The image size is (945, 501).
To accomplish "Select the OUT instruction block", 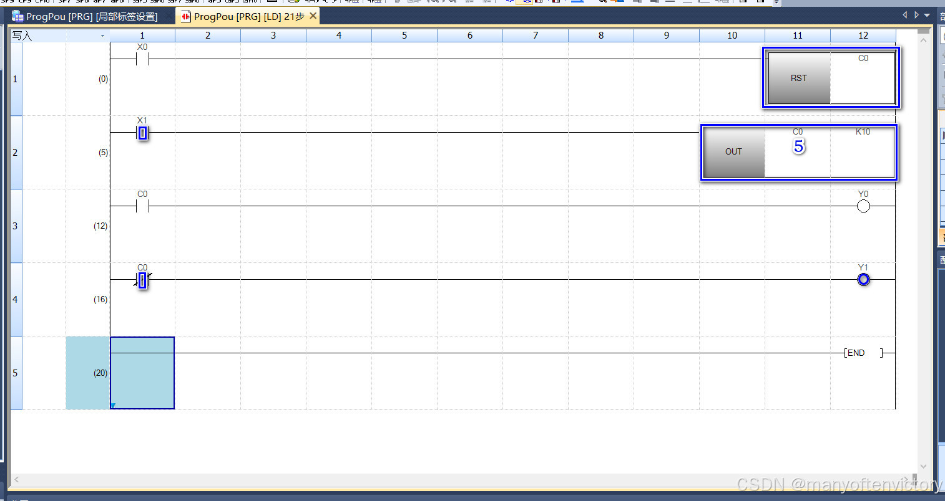I will [733, 151].
